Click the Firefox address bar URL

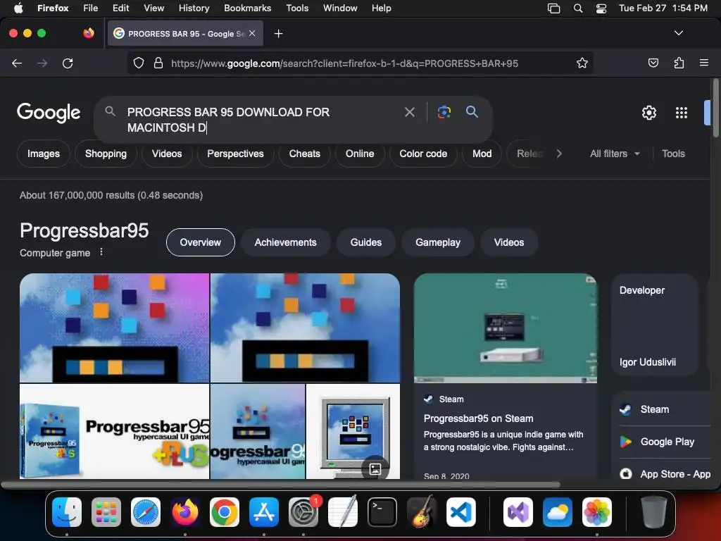point(344,63)
